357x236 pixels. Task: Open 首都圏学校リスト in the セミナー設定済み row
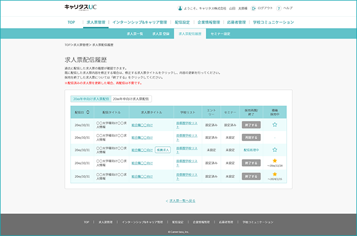click(187, 125)
